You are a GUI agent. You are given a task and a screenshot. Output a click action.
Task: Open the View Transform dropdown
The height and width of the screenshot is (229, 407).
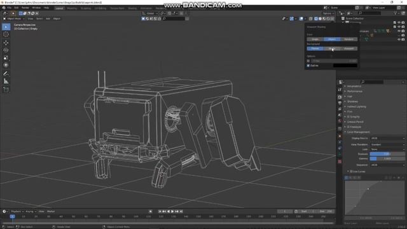pyautogui.click(x=387, y=144)
